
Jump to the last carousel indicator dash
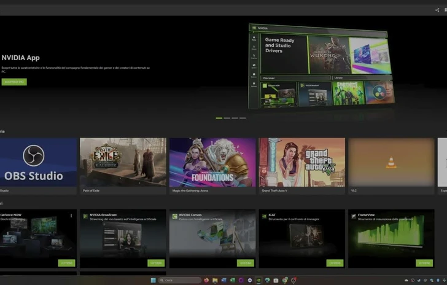coord(243,118)
